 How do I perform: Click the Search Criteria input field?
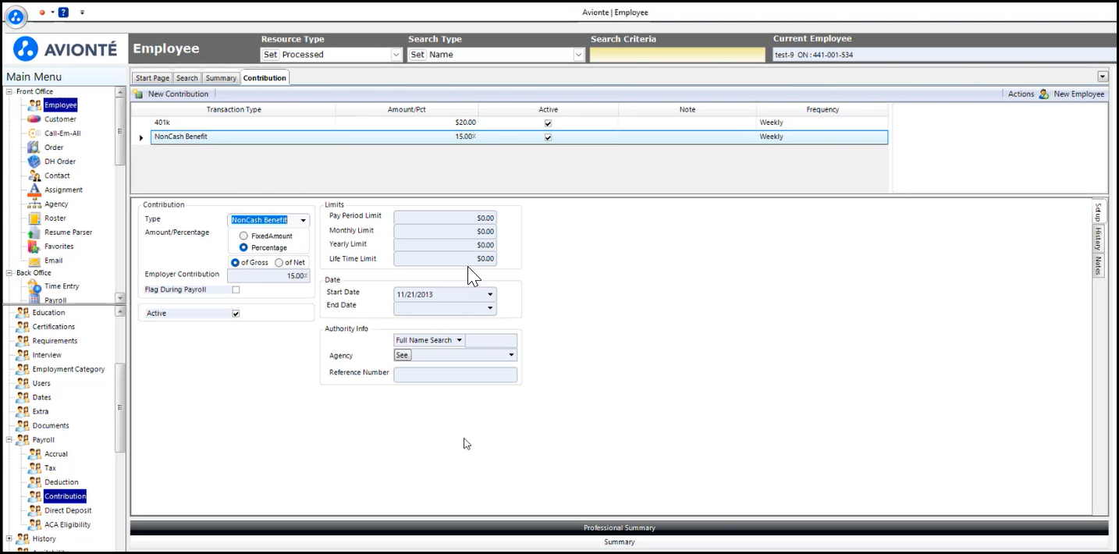pyautogui.click(x=677, y=55)
